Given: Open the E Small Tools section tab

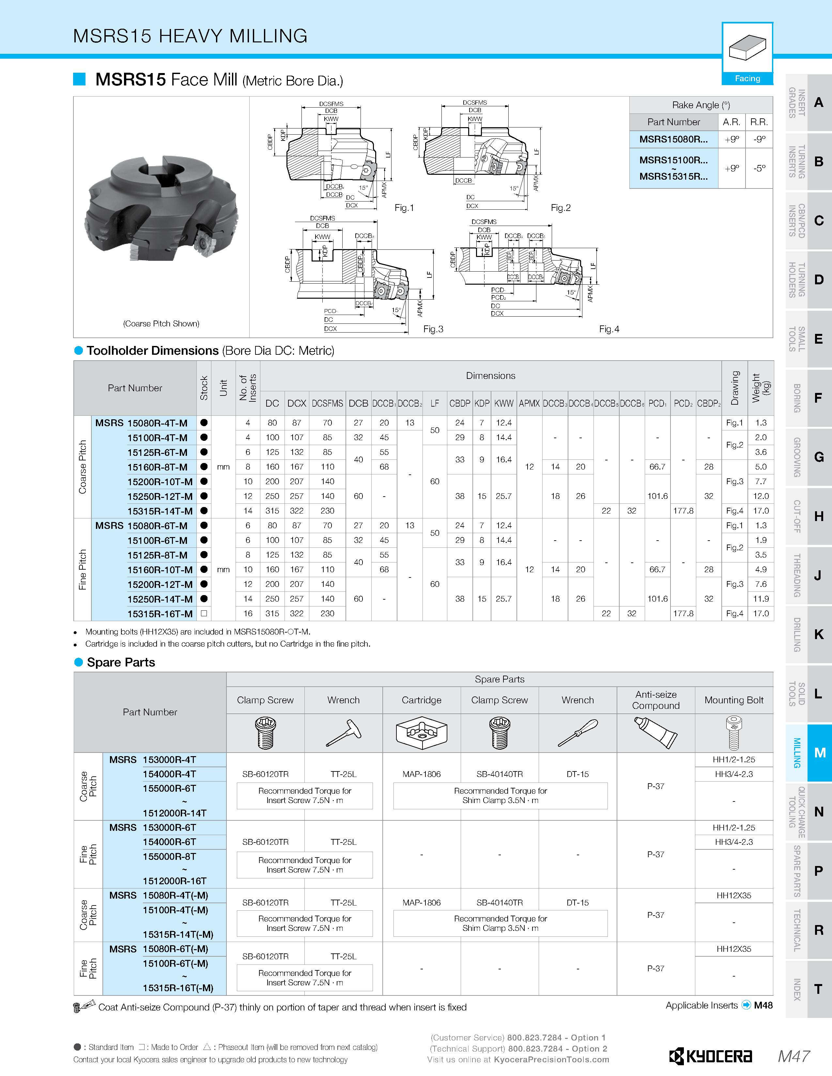Looking at the screenshot, I should pyautogui.click(x=808, y=339).
